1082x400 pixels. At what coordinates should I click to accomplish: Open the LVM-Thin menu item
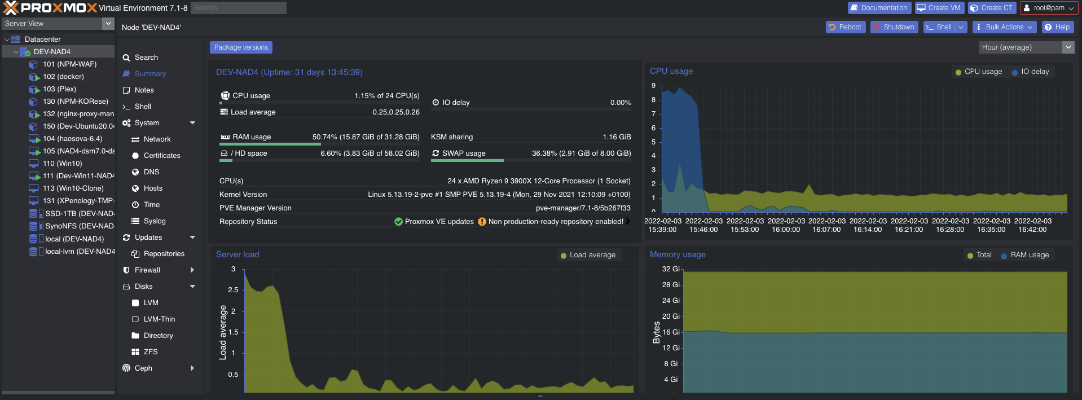[160, 319]
